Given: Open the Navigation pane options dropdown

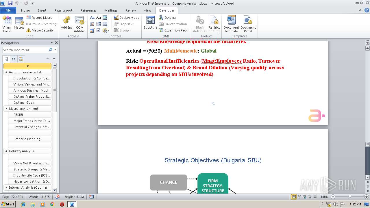Looking at the screenshot, I should pos(52,42).
